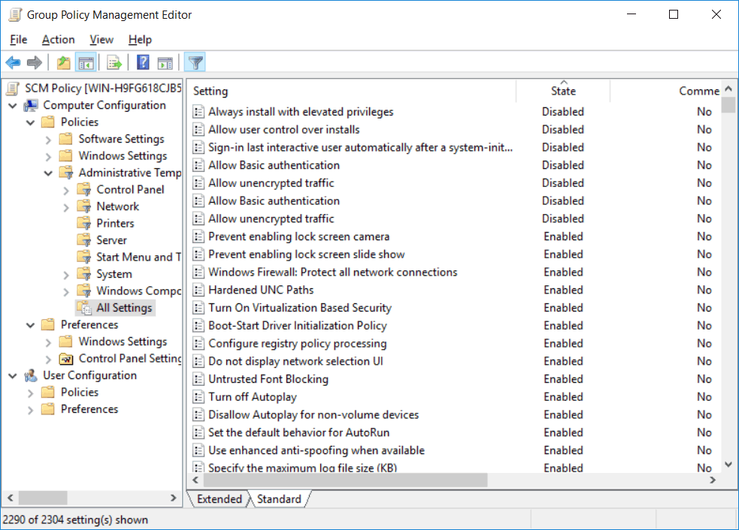This screenshot has height=530, width=739.
Task: Select Preferences under User Configuration
Action: click(x=89, y=409)
